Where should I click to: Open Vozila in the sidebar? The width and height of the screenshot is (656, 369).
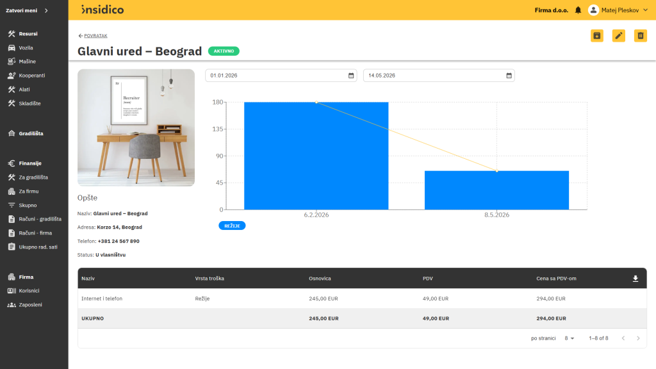26,47
